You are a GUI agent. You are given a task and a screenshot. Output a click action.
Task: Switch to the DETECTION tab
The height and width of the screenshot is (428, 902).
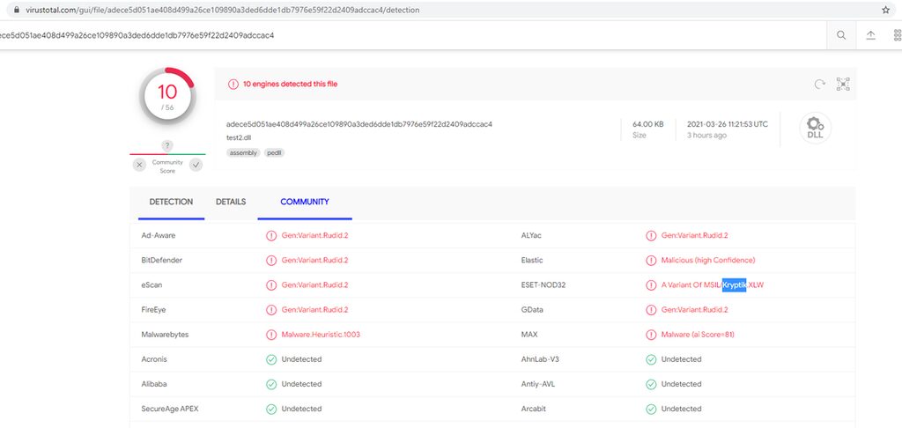pyautogui.click(x=171, y=202)
